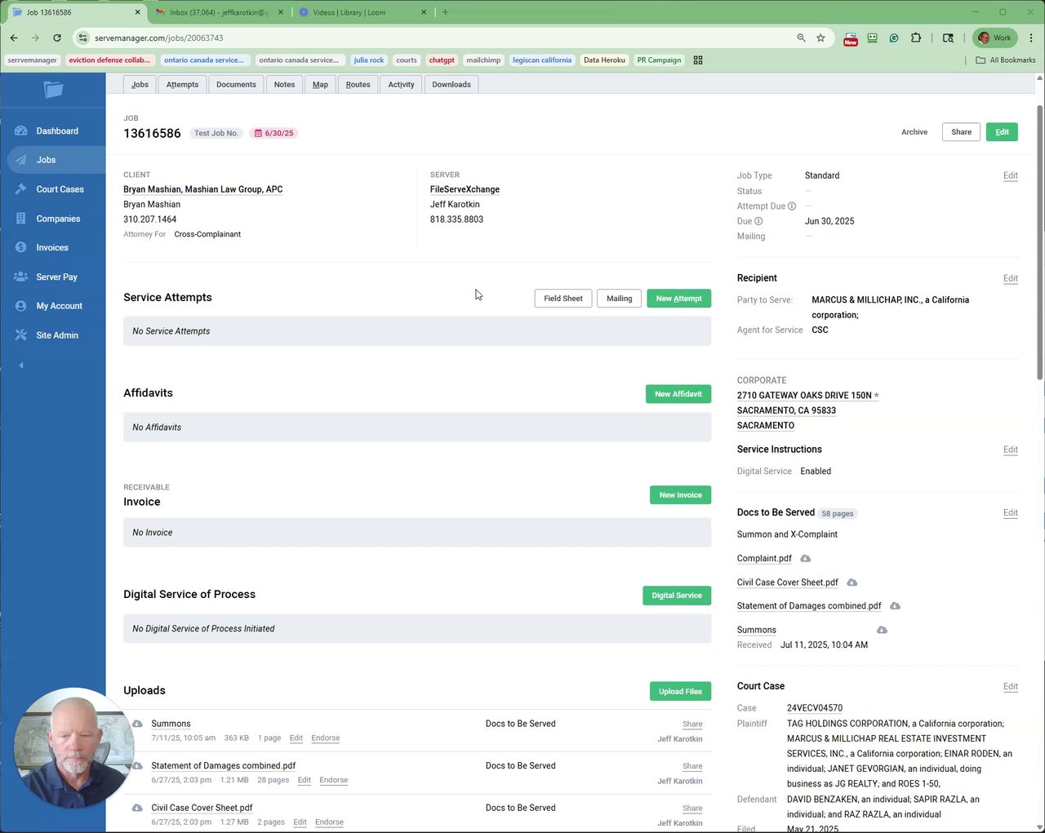Open the Notes tab
This screenshot has height=833, width=1045.
[x=284, y=85]
